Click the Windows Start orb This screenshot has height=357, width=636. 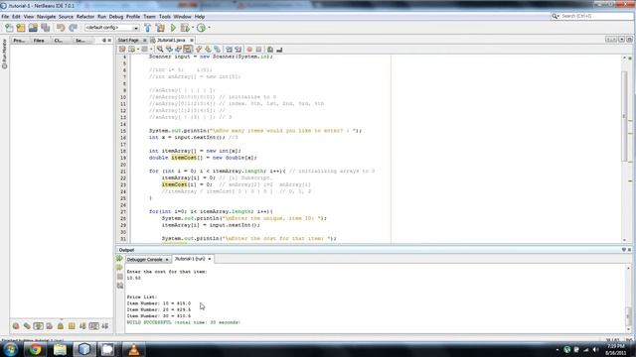10,349
